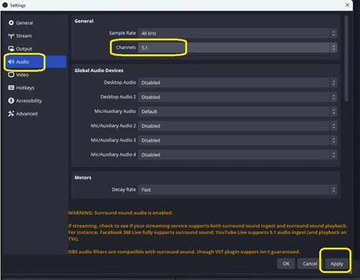Open the Sample Rate dropdown
360x280 pixels.
tap(238, 33)
